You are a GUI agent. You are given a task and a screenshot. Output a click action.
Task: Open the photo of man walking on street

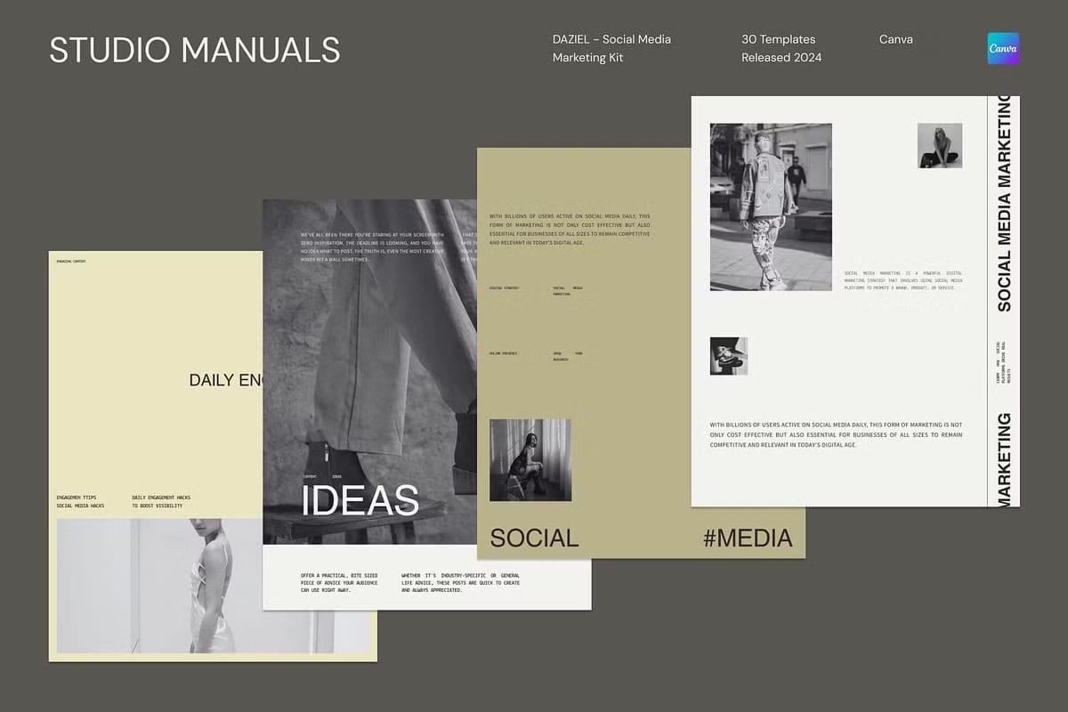[771, 206]
